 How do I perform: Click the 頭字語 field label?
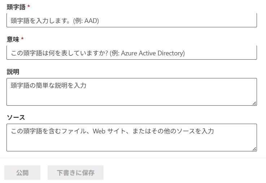point(16,7)
